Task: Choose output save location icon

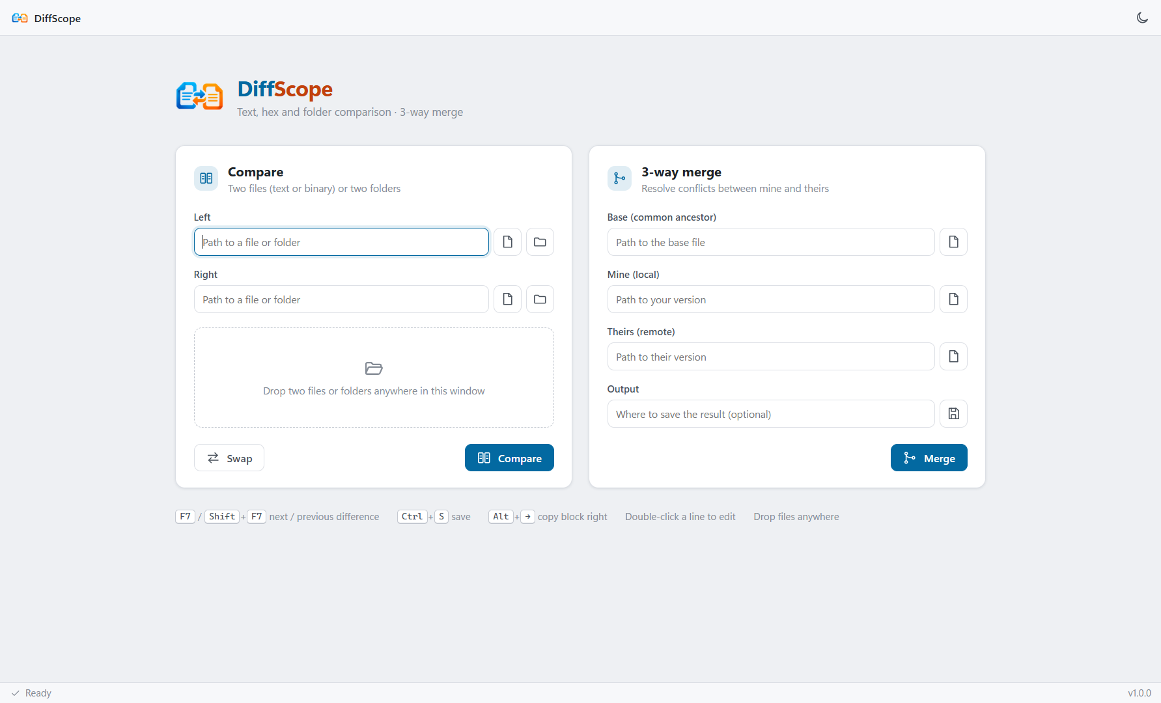Action: pos(953,414)
